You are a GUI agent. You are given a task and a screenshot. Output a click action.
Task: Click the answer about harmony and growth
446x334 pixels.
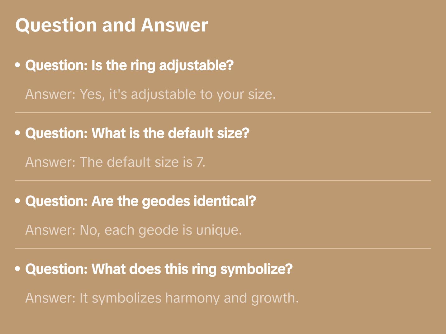click(x=162, y=298)
